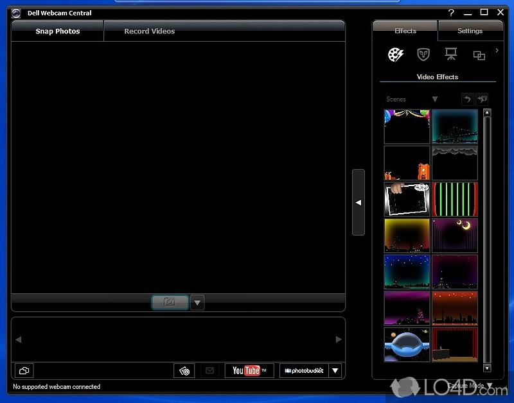This screenshot has width=514, height=403.
Task: Open the dropdown arrow beside the capture button
Action: 197,302
